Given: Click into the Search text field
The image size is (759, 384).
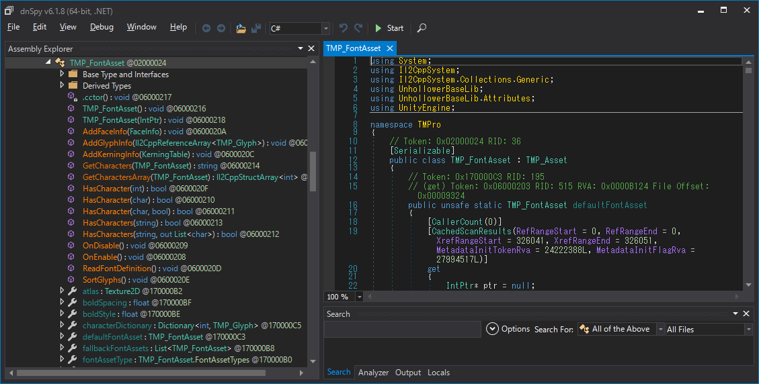Looking at the screenshot, I should click(402, 330).
